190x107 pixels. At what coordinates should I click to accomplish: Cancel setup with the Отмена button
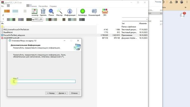74,93
